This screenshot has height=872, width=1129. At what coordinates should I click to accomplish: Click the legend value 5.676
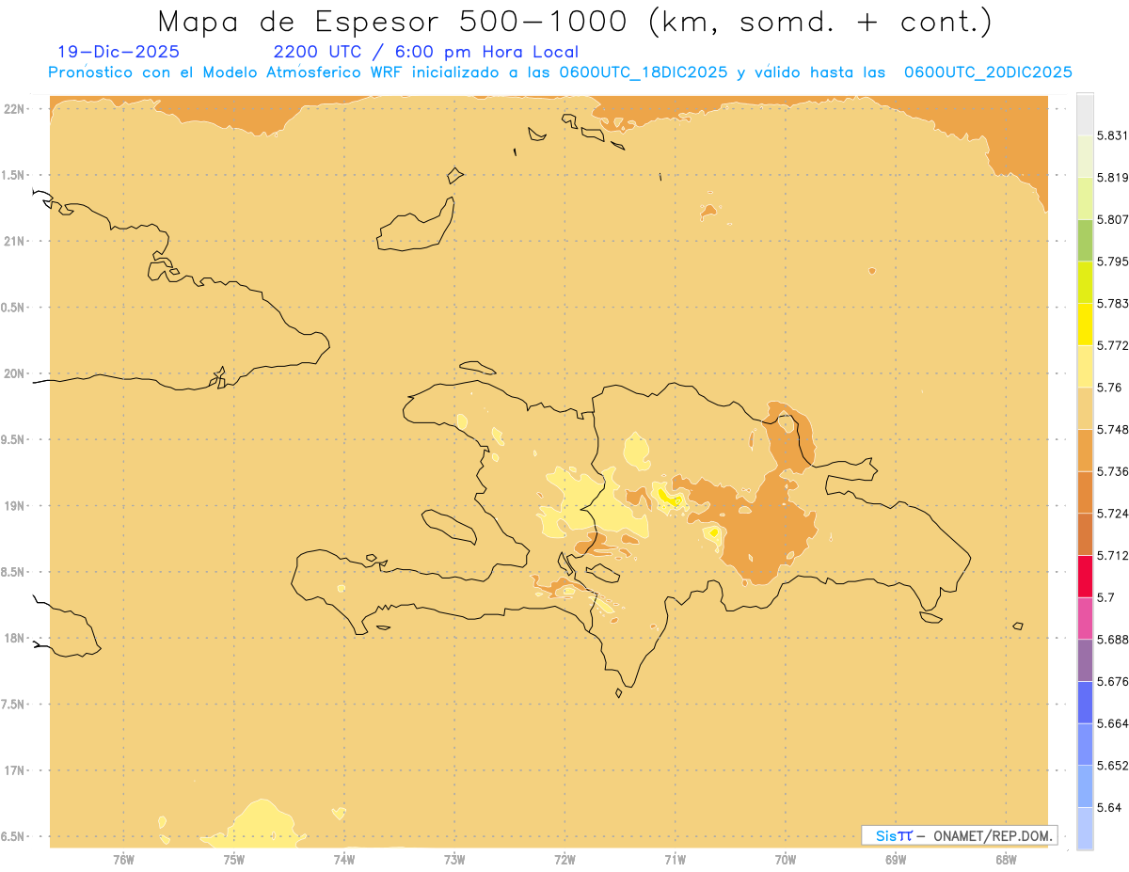[1112, 681]
